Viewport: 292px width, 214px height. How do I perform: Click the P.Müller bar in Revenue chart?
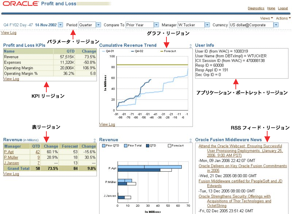[127, 182]
